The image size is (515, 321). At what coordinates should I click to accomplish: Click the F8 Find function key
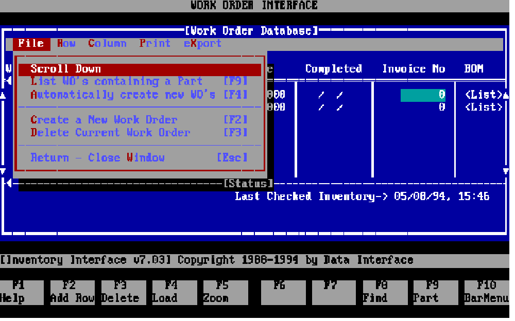385,293
